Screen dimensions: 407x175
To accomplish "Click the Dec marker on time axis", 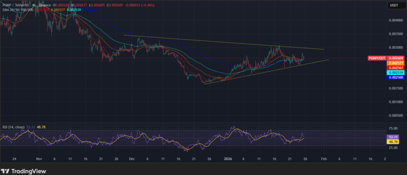I will [132, 158].
